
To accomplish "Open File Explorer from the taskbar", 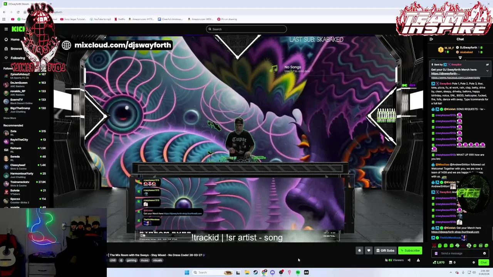I will 246,272.
